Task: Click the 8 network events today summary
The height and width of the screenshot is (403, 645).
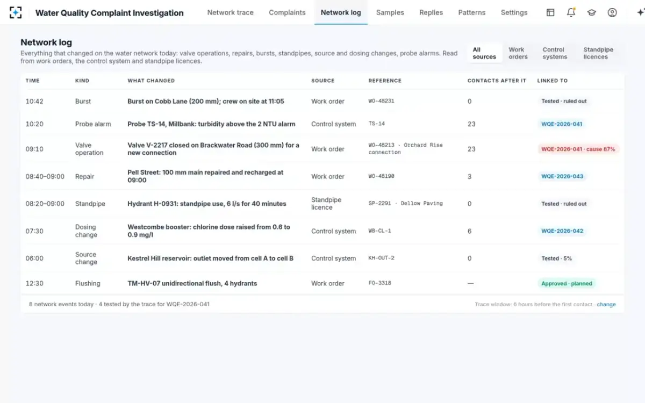Action: [x=119, y=304]
